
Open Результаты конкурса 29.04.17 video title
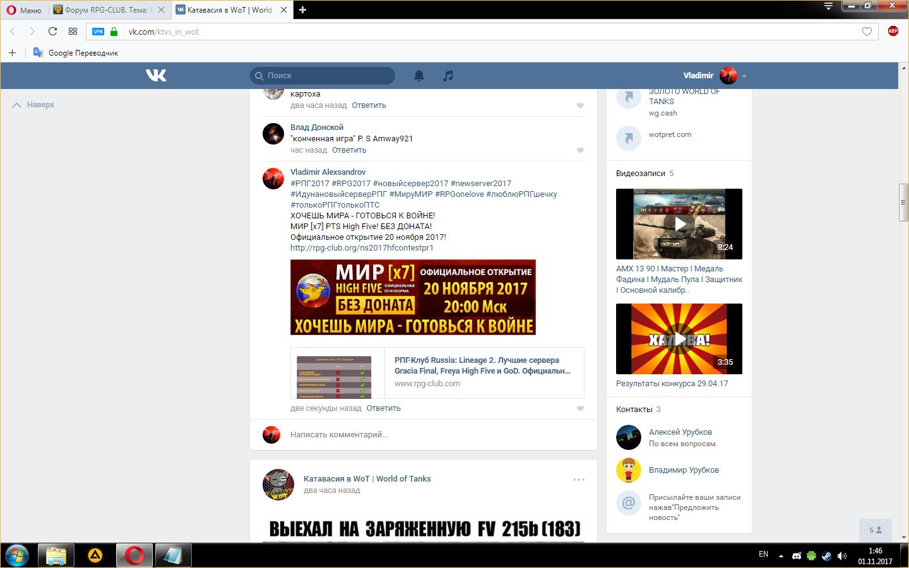[672, 384]
